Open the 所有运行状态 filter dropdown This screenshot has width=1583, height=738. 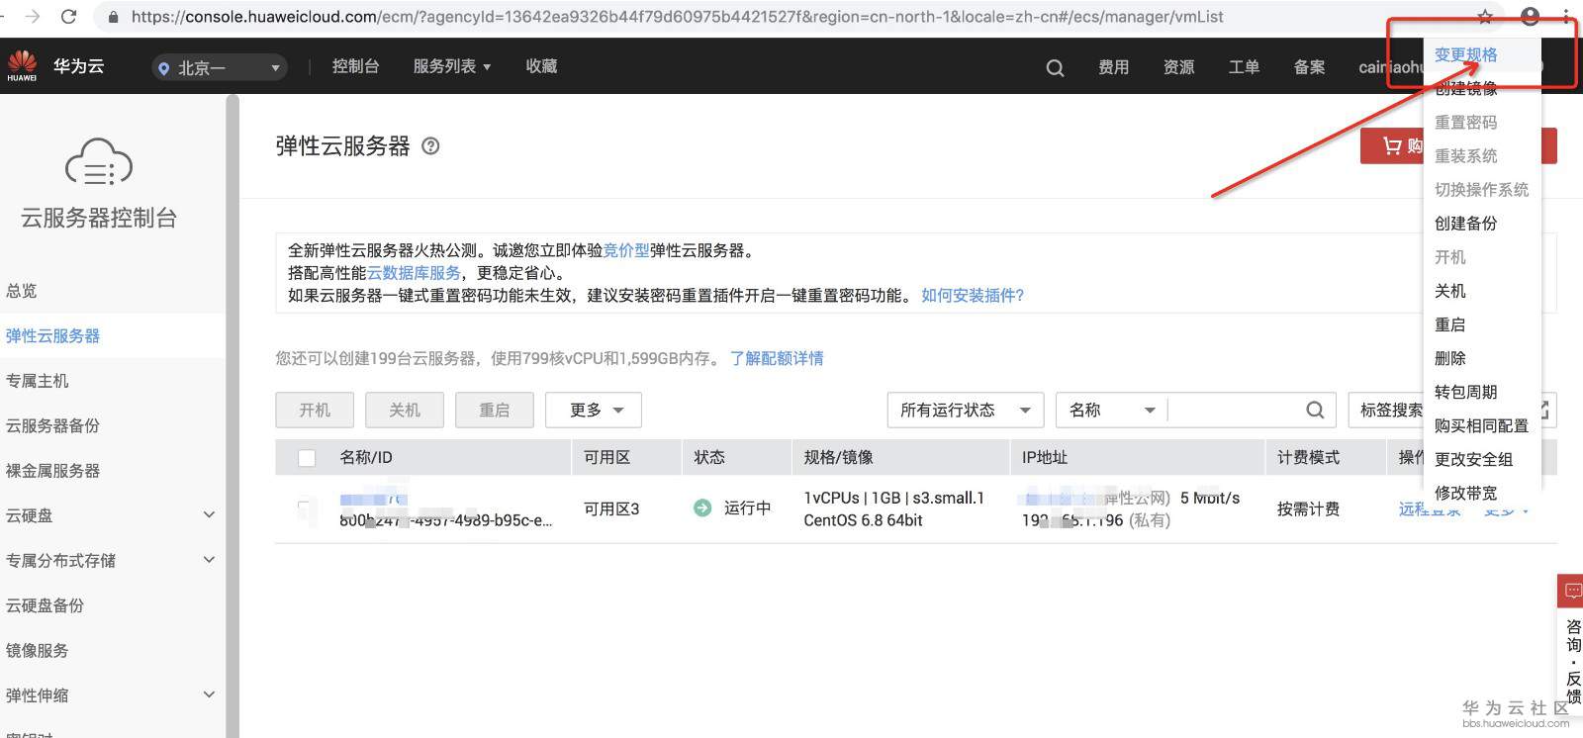965,410
